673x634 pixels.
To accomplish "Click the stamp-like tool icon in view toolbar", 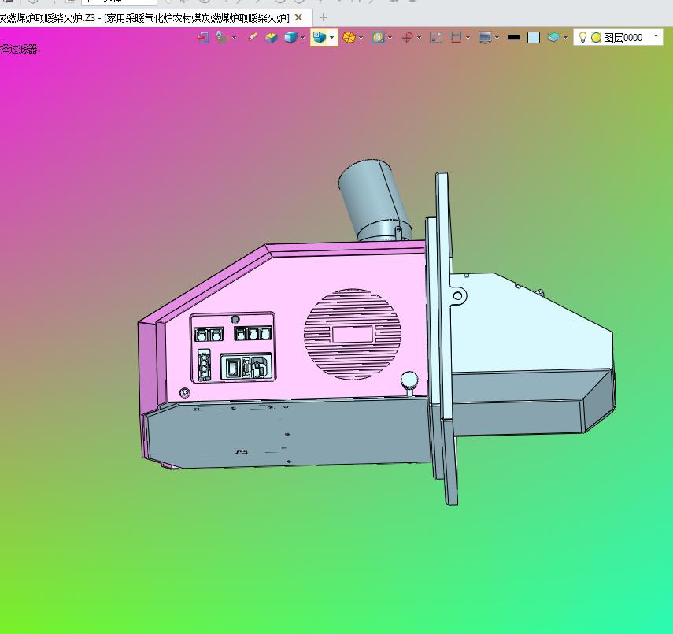I will (222, 38).
